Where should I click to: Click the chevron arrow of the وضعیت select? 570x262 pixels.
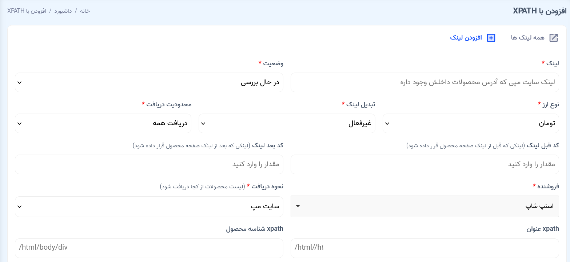(x=20, y=82)
